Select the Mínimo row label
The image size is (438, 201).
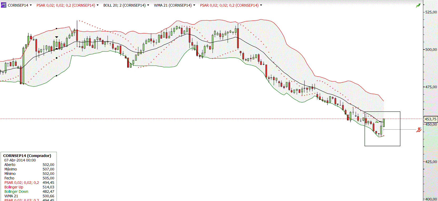click(x=10, y=174)
